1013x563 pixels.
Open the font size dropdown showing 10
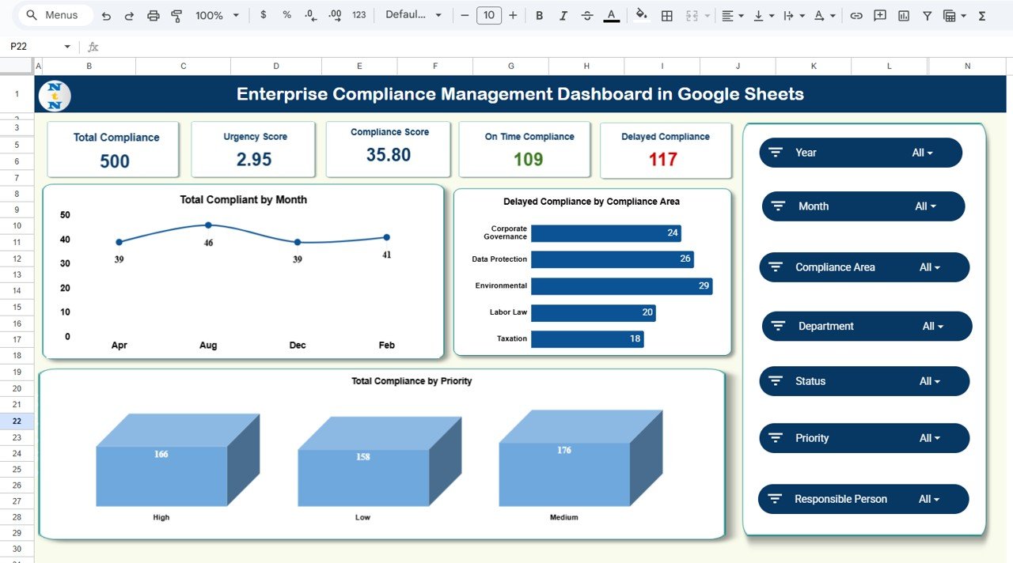tap(488, 14)
